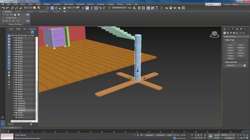Toggle the 3D Snaps icon
Screen dimensions: 250x140
coord(92,8)
